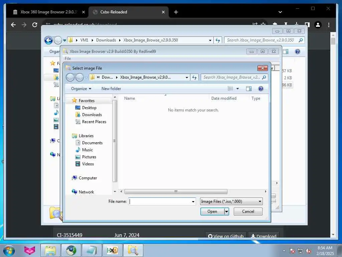Close the Select image File dialog
Image resolution: width=342 pixels, height=257 pixels.
(x=263, y=68)
